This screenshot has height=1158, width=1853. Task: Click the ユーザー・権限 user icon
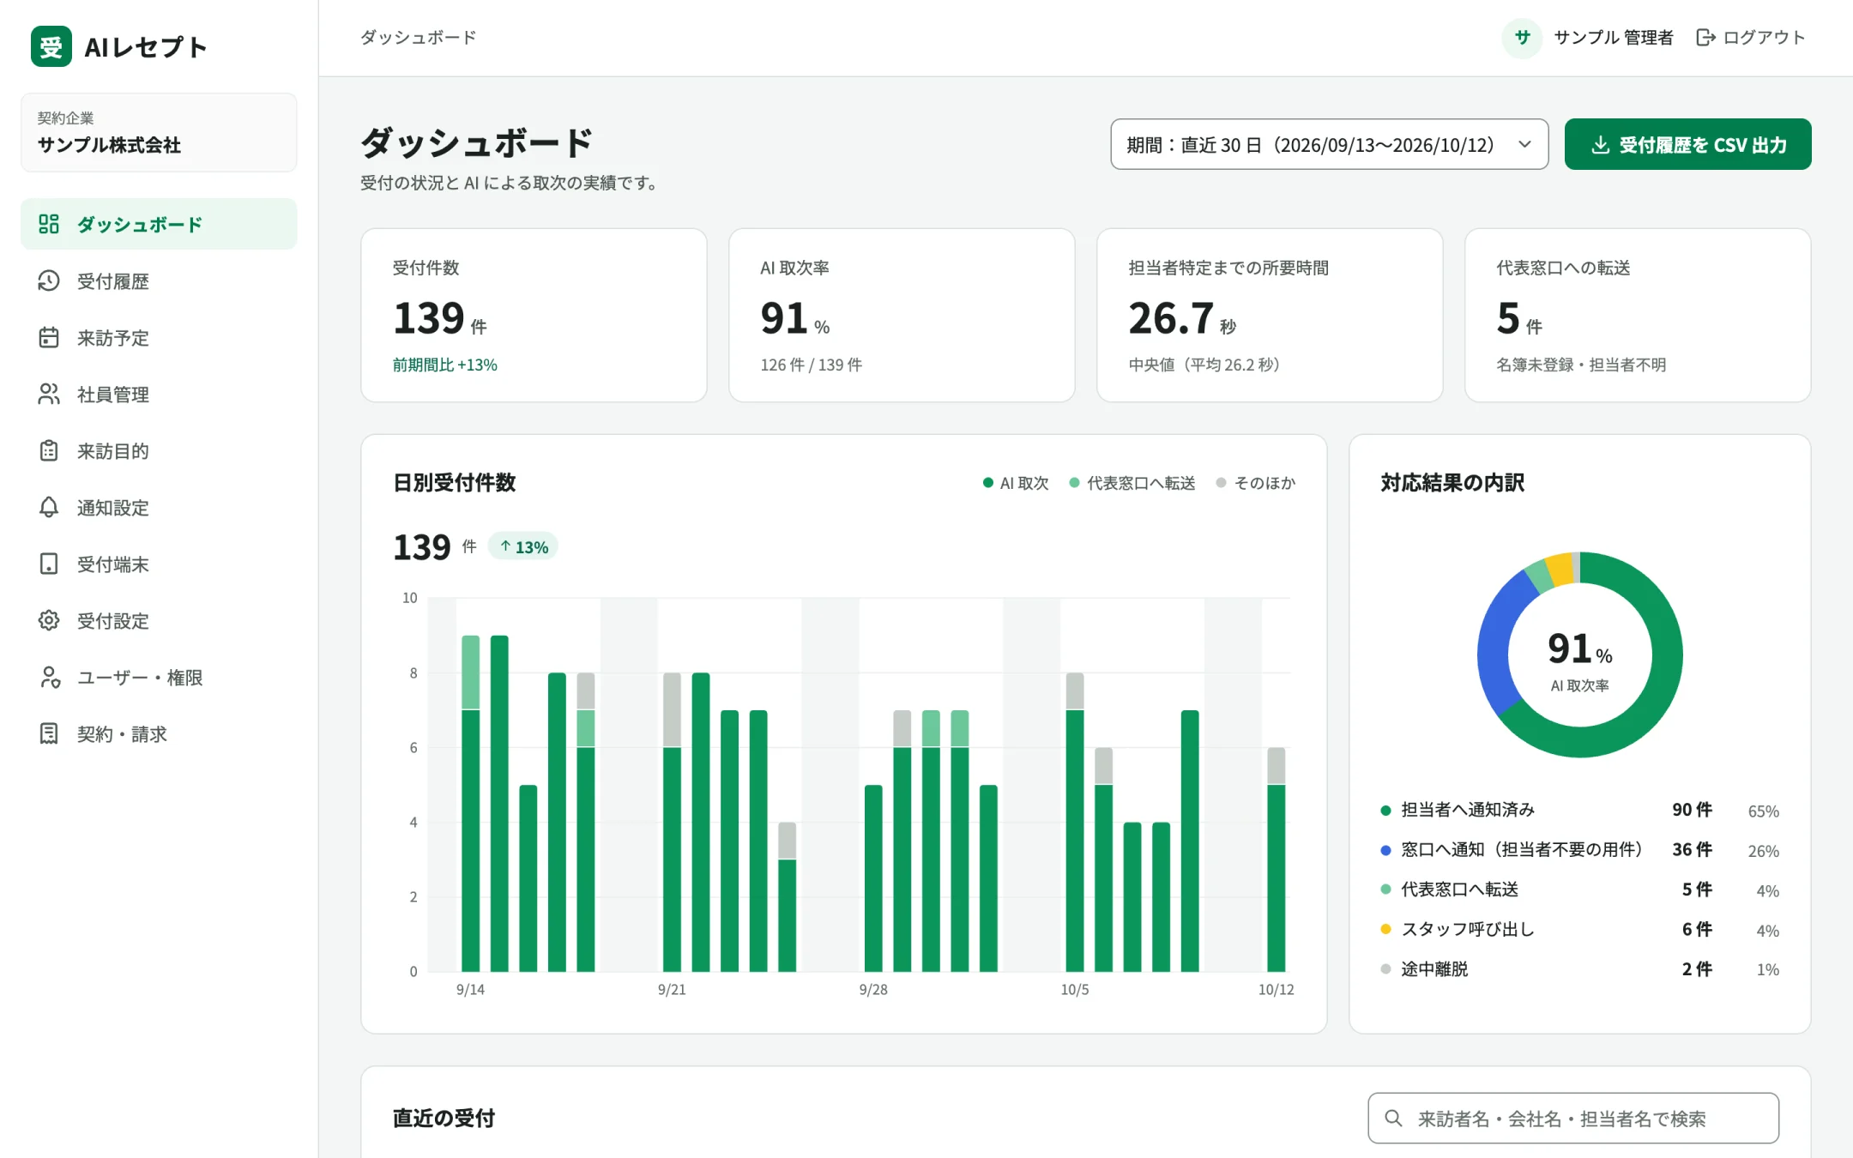(x=49, y=677)
